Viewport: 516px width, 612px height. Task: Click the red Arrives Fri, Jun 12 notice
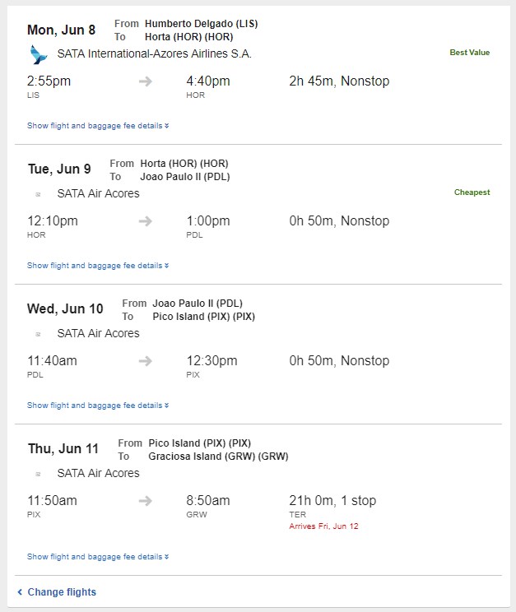(323, 526)
